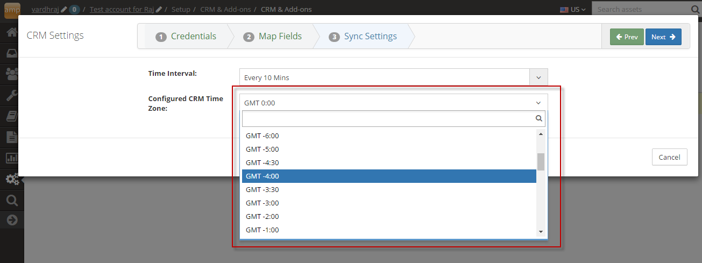Viewport: 702px width, 263px height.
Task: Open the wrench tools sidebar icon
Action: coord(12,96)
